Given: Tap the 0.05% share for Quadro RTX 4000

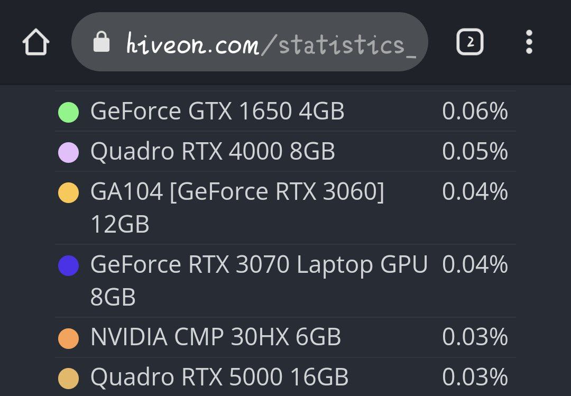Looking at the screenshot, I should [x=475, y=152].
